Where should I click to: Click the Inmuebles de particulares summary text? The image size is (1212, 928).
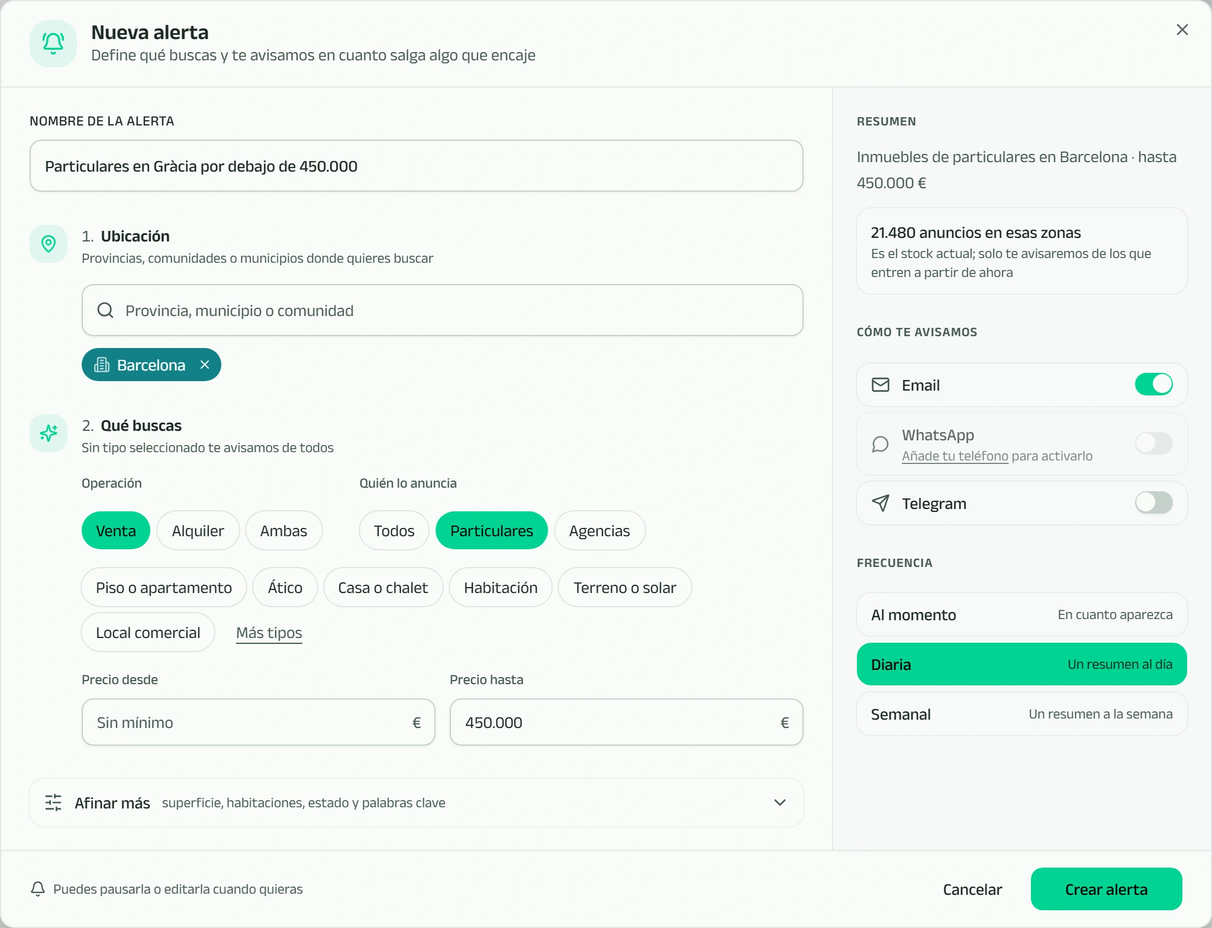tap(1017, 170)
